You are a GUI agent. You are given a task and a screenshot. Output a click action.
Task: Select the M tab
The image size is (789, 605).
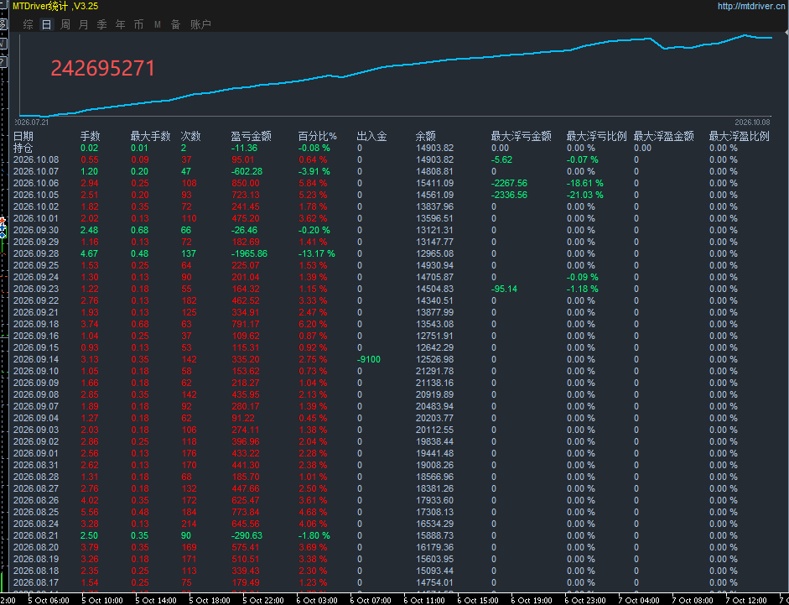click(158, 24)
